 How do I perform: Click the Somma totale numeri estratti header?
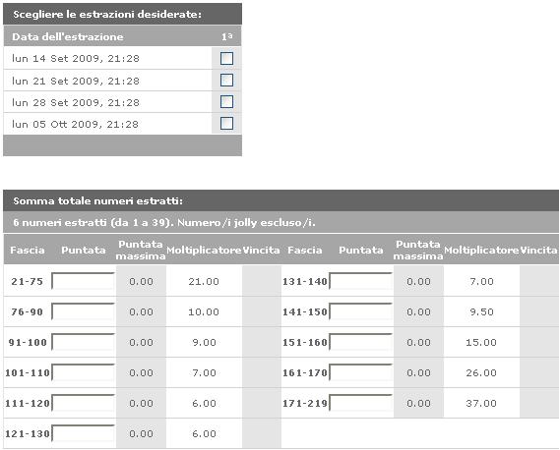pyautogui.click(x=97, y=201)
